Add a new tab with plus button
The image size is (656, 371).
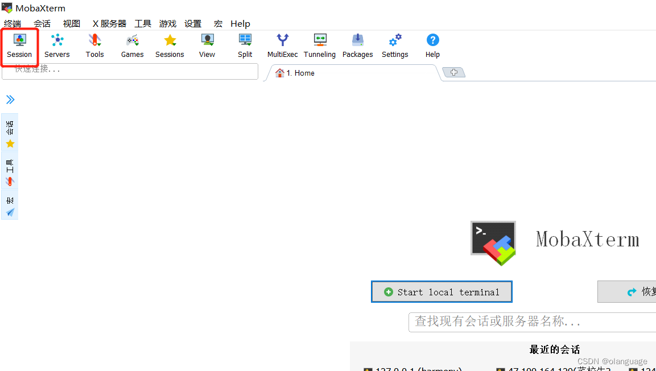(454, 73)
